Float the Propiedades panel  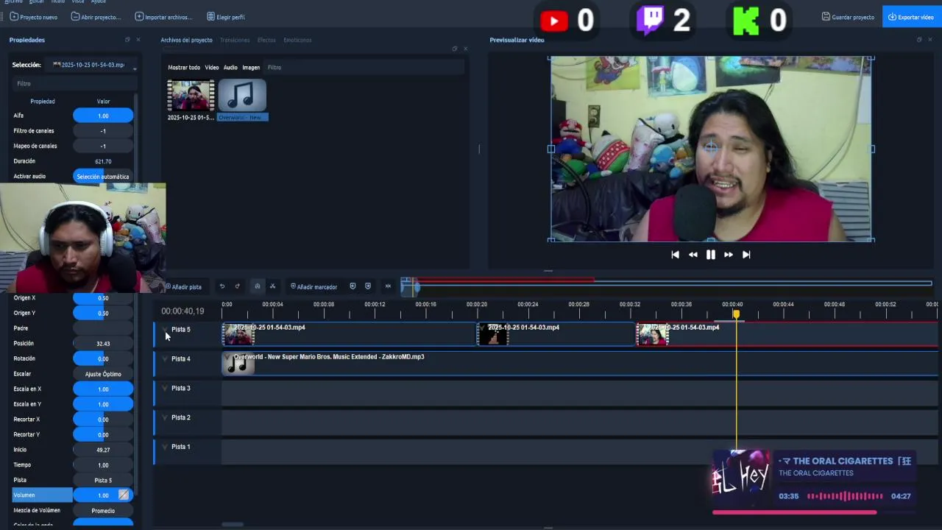click(127, 40)
